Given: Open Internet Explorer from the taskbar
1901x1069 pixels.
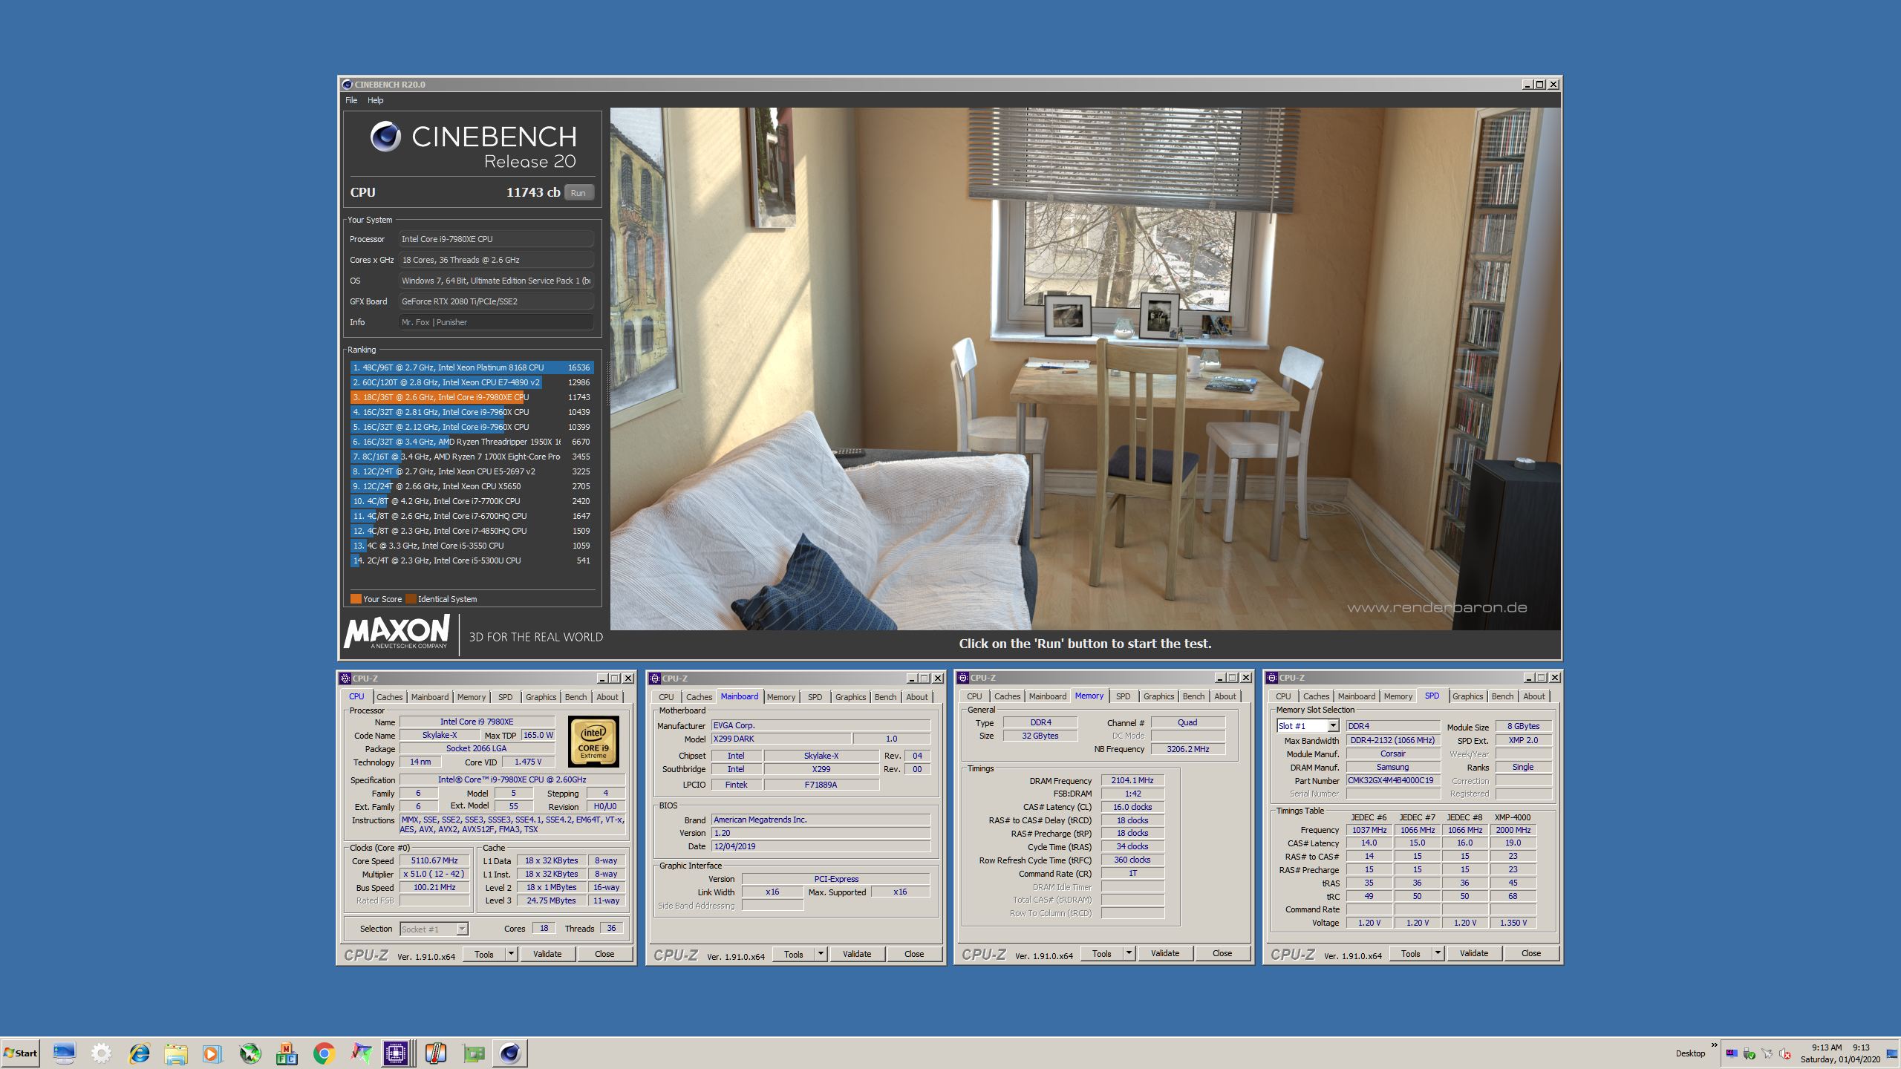Looking at the screenshot, I should (x=139, y=1053).
